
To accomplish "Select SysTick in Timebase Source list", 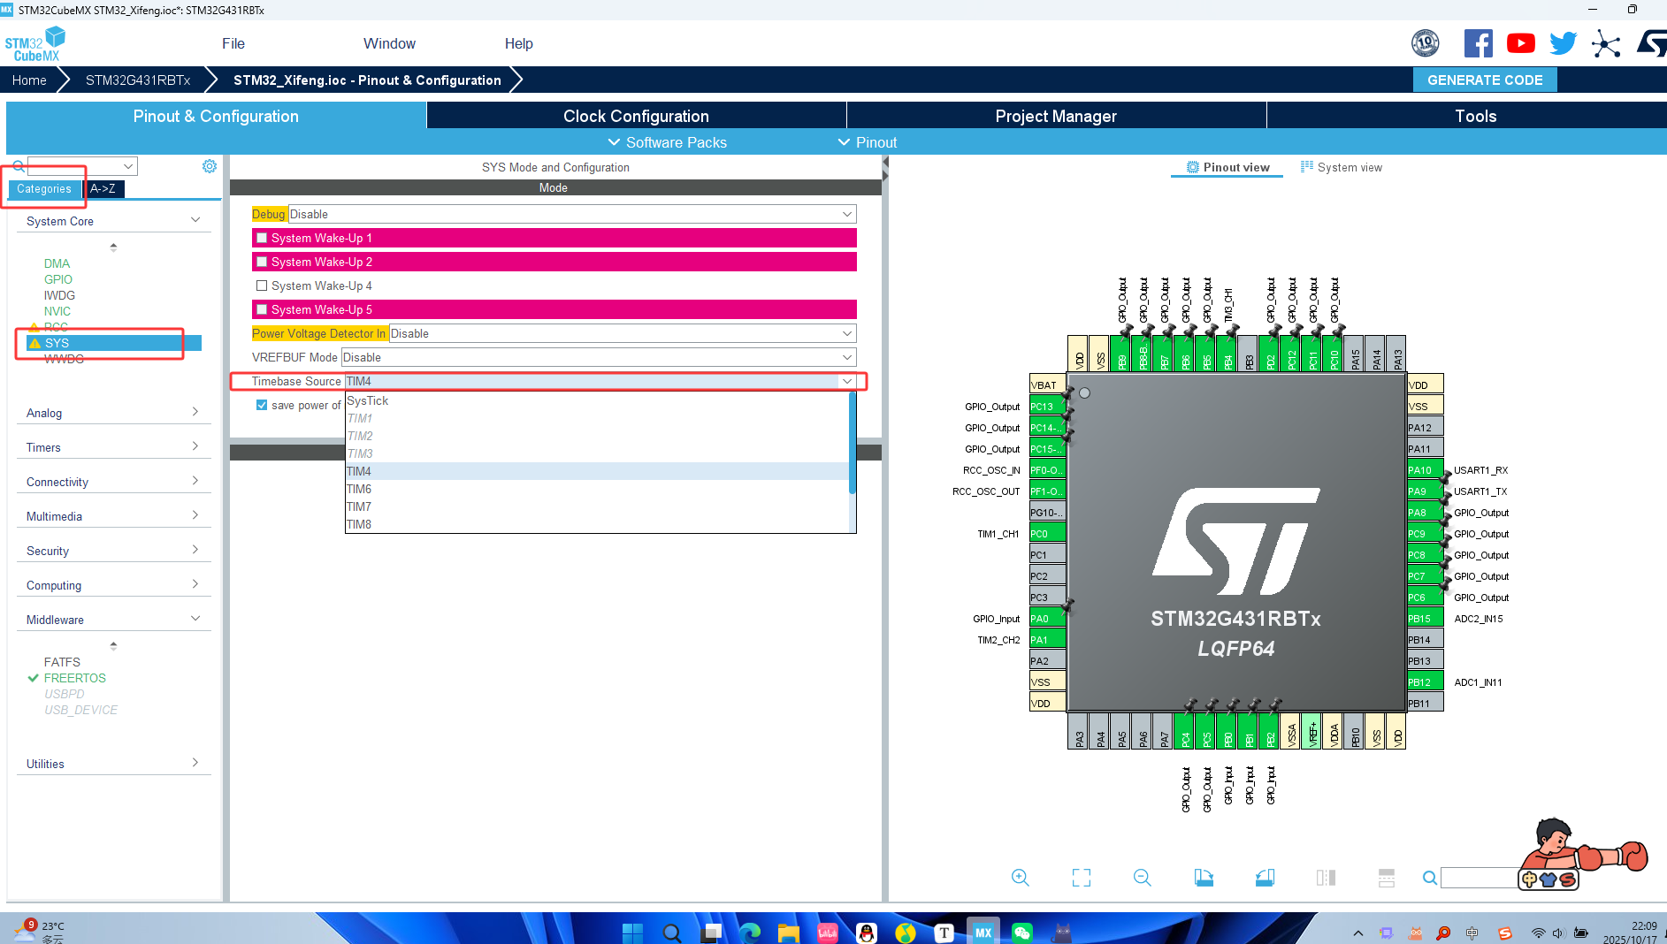I will coord(597,400).
